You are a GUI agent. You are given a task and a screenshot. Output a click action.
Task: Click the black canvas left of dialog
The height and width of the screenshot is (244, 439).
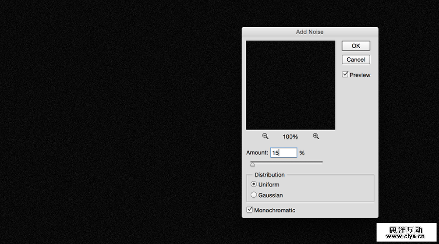122,122
